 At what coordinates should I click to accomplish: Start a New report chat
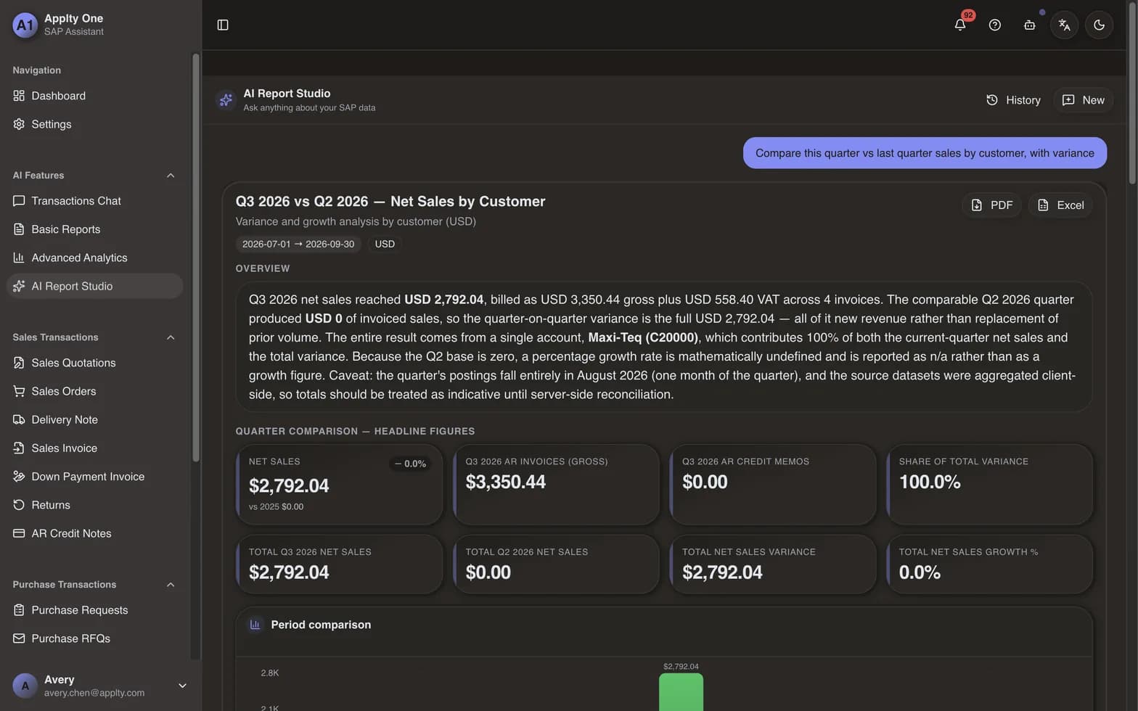click(1083, 100)
